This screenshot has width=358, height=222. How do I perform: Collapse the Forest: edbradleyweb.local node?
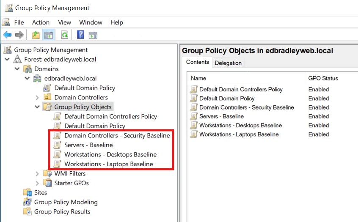pyautogui.click(x=7, y=59)
